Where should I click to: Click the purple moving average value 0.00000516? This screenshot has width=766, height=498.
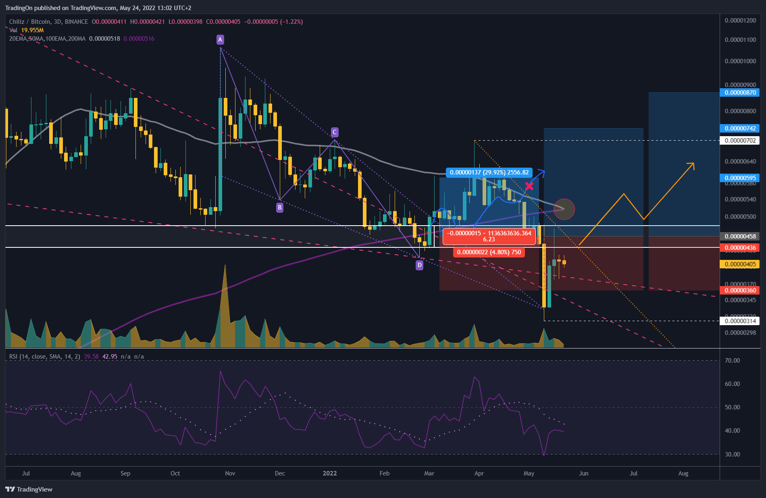pyautogui.click(x=139, y=39)
